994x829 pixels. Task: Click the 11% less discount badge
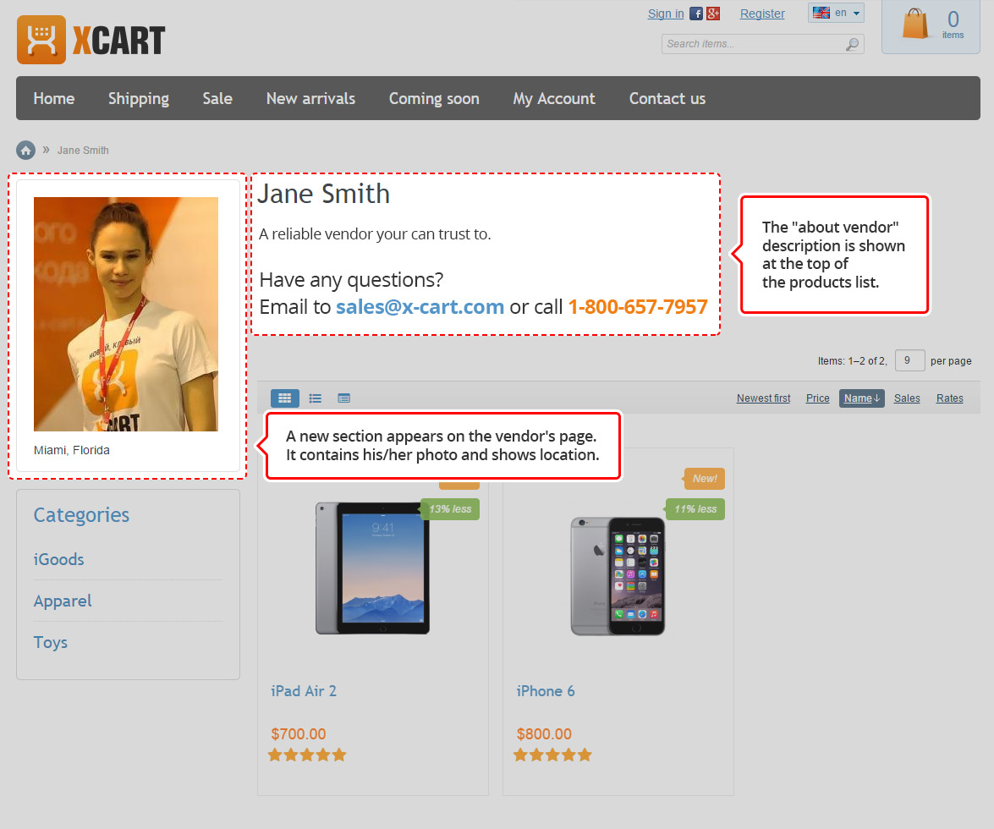click(x=695, y=509)
